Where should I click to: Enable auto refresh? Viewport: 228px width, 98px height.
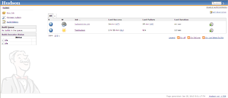(217, 7)
